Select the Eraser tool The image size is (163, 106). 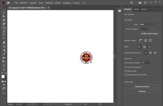point(4,43)
